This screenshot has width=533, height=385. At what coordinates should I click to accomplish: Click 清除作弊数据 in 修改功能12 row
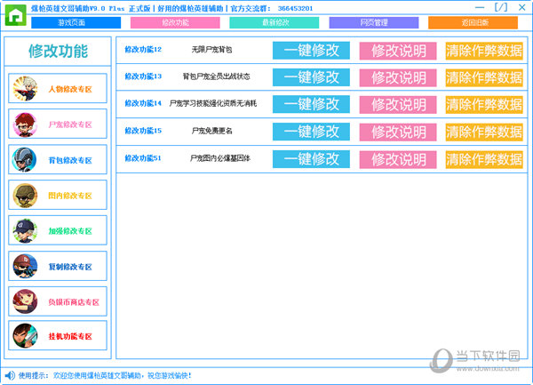(x=484, y=51)
